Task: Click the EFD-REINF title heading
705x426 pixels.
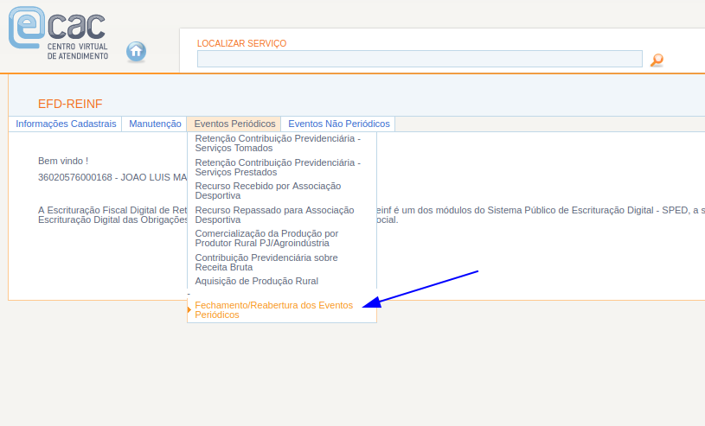Action: [x=70, y=105]
